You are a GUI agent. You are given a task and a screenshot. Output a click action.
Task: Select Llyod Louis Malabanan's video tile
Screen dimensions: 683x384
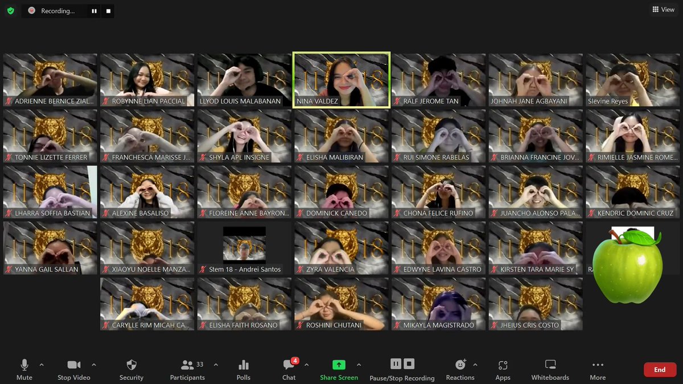point(244,80)
